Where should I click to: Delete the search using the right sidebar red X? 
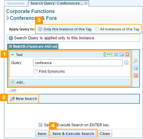(136, 76)
